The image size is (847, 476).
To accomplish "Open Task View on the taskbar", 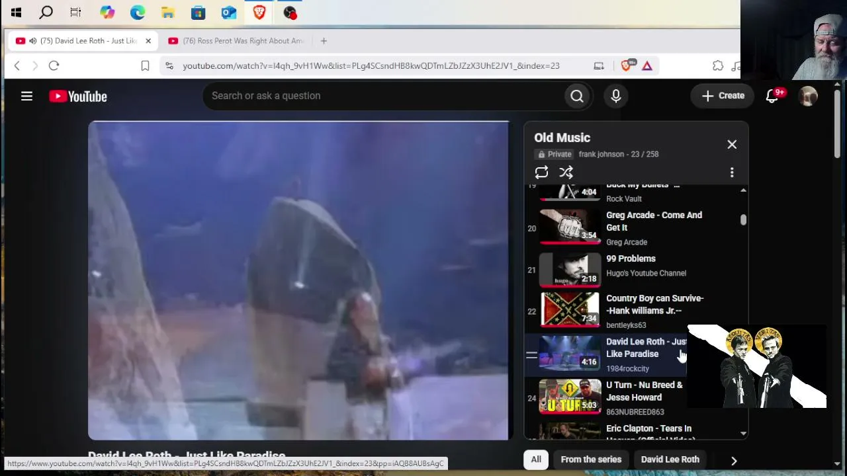I will tap(76, 12).
